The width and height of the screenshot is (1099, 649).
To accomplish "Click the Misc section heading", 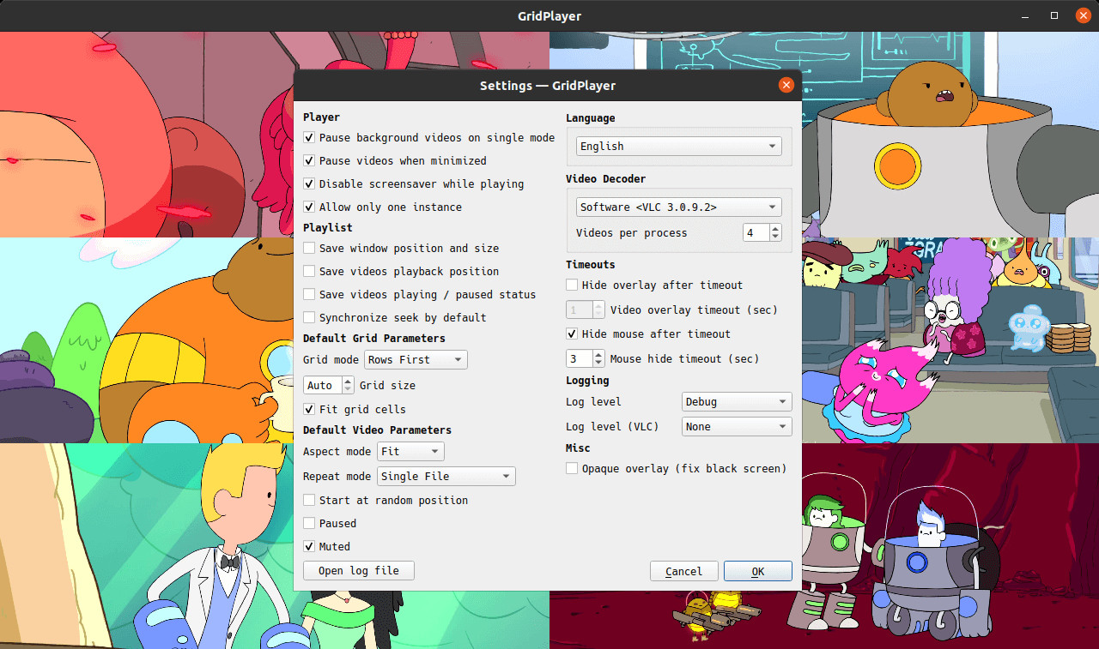I will pos(578,448).
